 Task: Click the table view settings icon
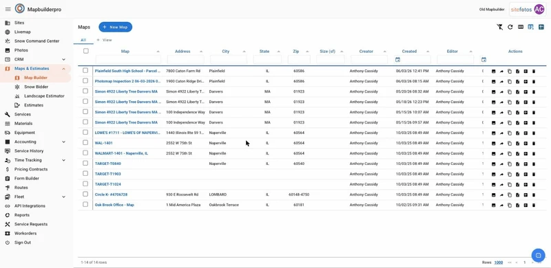pos(531,27)
